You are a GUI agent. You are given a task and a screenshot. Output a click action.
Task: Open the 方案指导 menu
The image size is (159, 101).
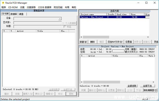pyautogui.click(x=31, y=7)
